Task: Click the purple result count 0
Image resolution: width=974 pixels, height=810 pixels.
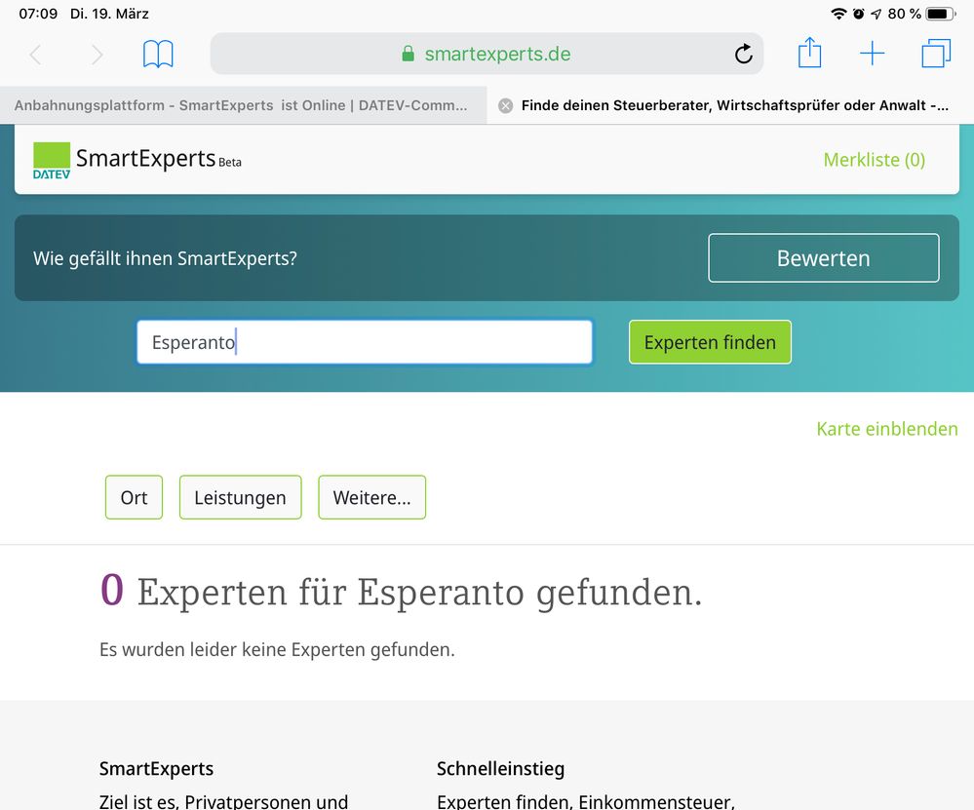Action: 112,590
